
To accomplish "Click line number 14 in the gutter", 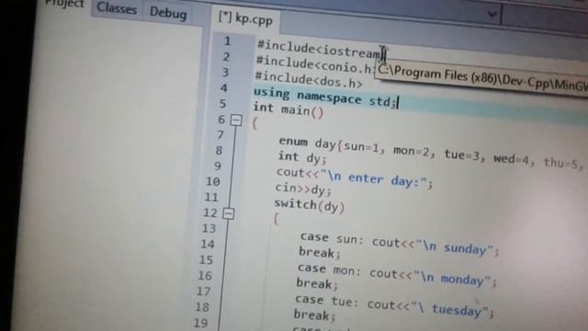I will 208,245.
